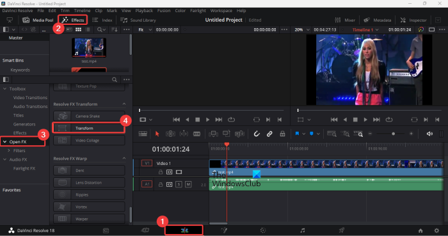The height and width of the screenshot is (236, 448).
Task: Mute the A1 audio track
Action: [188, 184]
